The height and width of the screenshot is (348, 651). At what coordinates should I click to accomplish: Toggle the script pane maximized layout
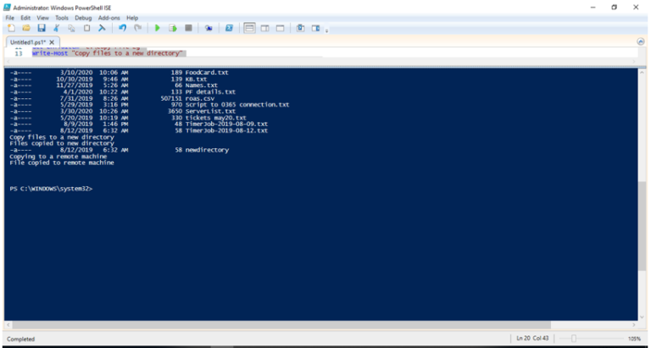point(281,28)
